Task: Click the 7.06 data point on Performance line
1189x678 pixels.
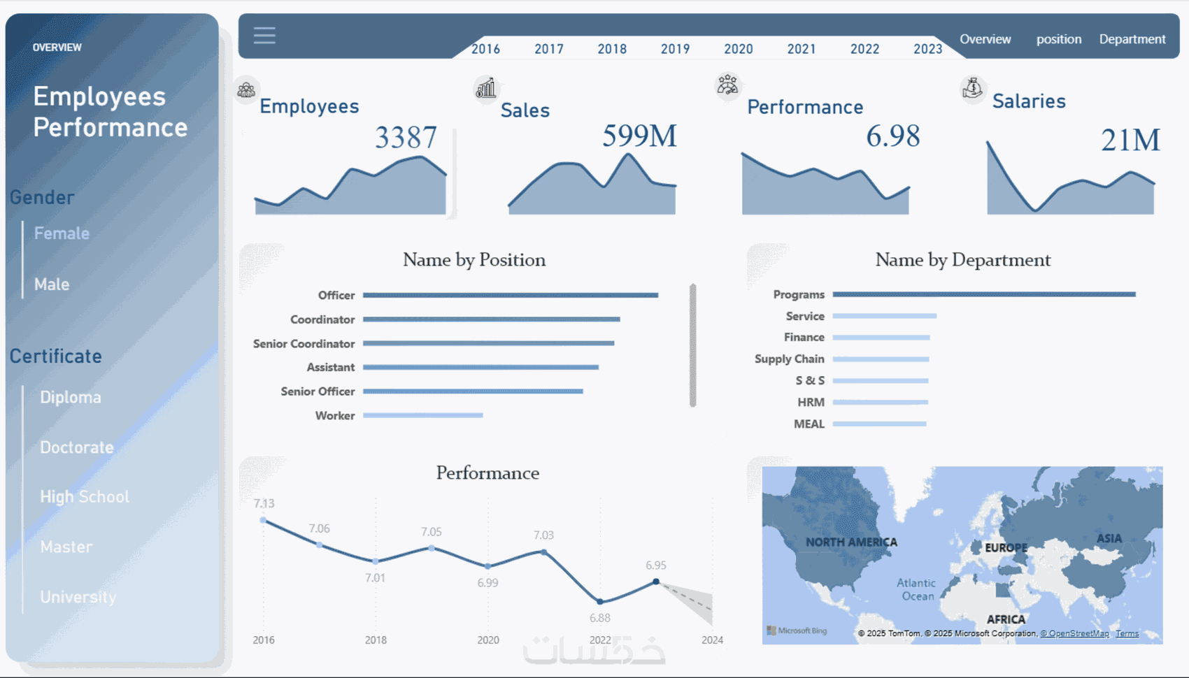Action: coord(320,544)
